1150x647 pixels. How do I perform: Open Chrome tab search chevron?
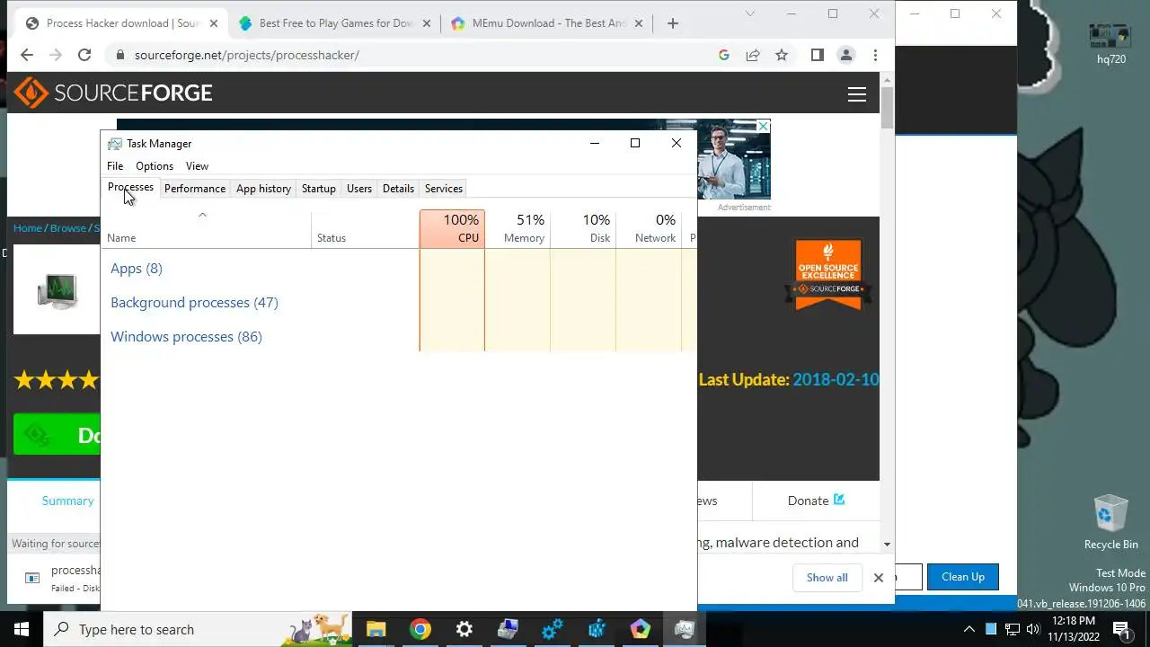(750, 13)
